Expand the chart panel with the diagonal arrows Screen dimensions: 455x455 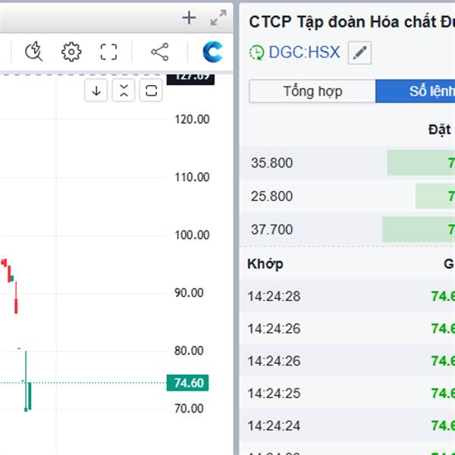coord(218,18)
